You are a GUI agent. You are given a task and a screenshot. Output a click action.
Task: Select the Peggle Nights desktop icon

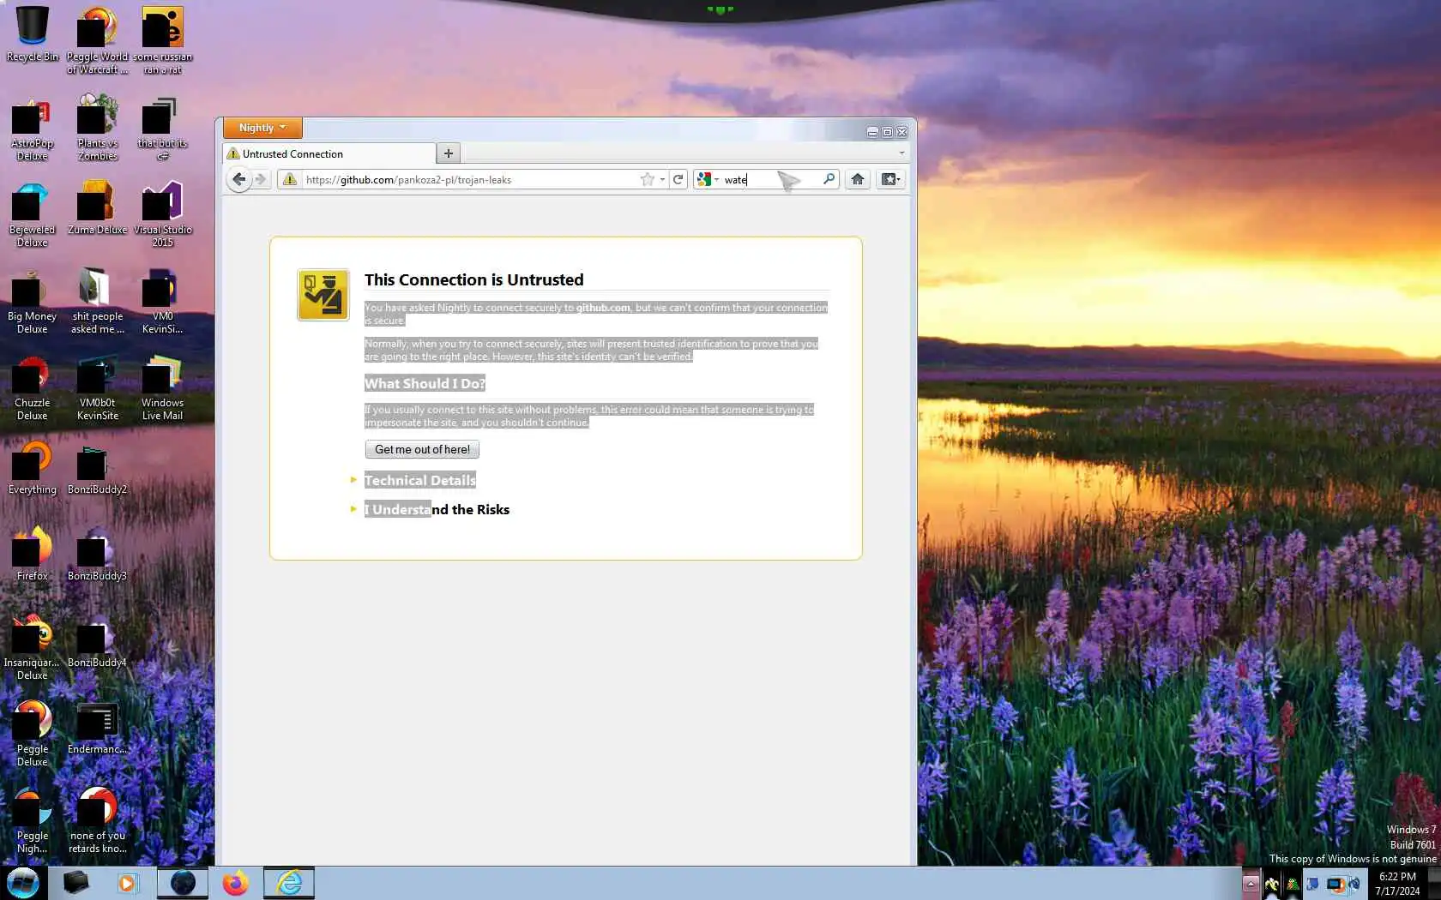click(32, 820)
